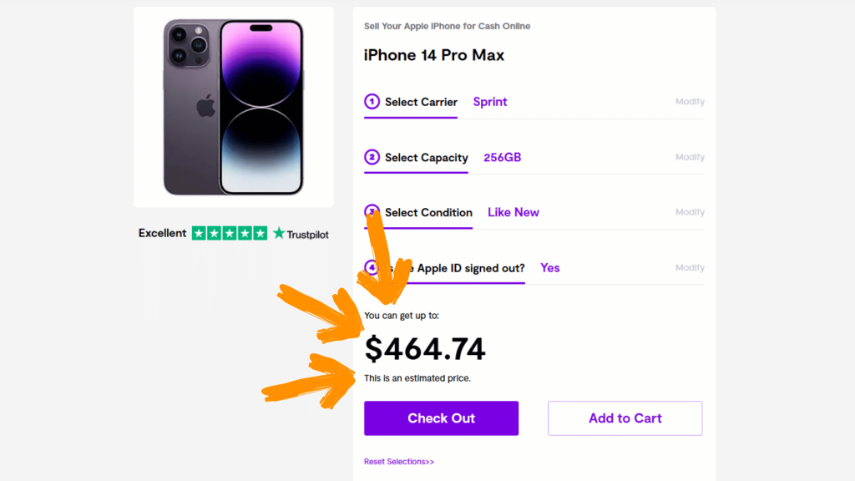The image size is (855, 481).
Task: Click the Like New condition value
Action: click(514, 213)
